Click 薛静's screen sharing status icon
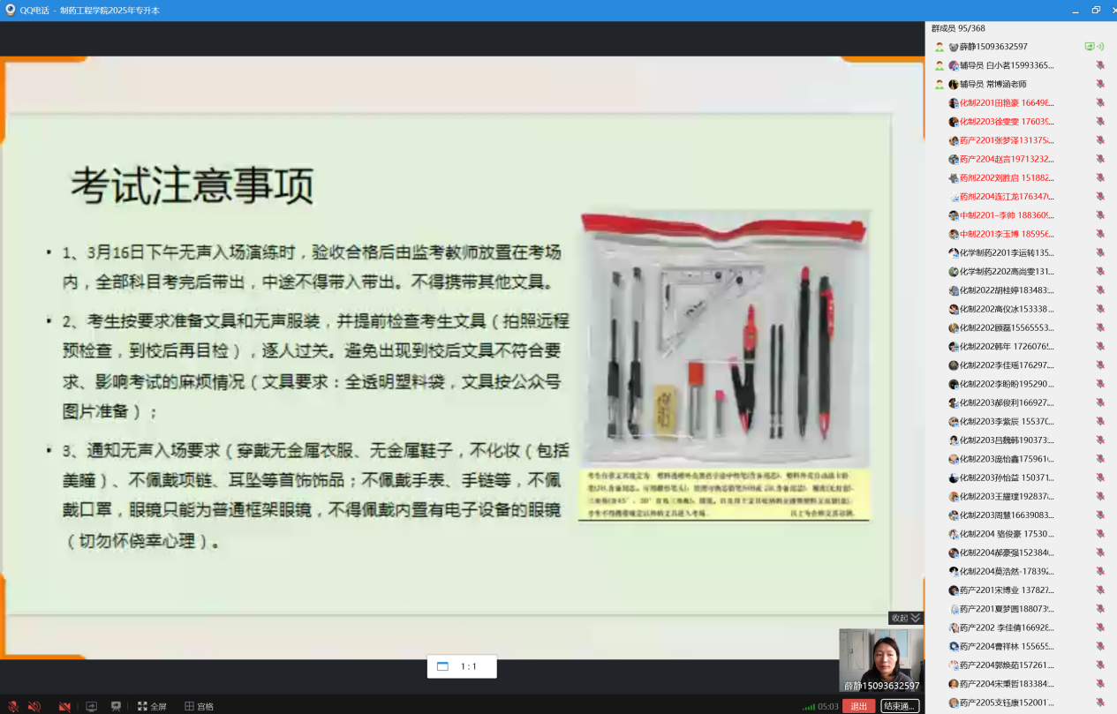 click(1094, 47)
